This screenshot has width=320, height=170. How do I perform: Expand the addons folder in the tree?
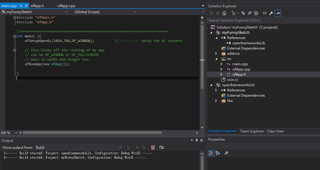[216, 54]
